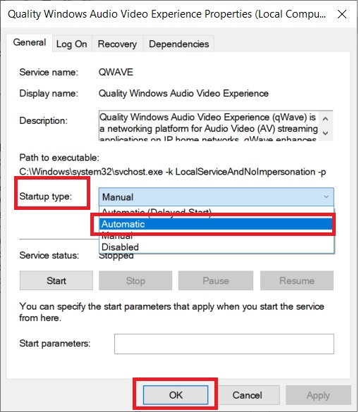
Task: Open the Log On tab
Action: coord(72,44)
